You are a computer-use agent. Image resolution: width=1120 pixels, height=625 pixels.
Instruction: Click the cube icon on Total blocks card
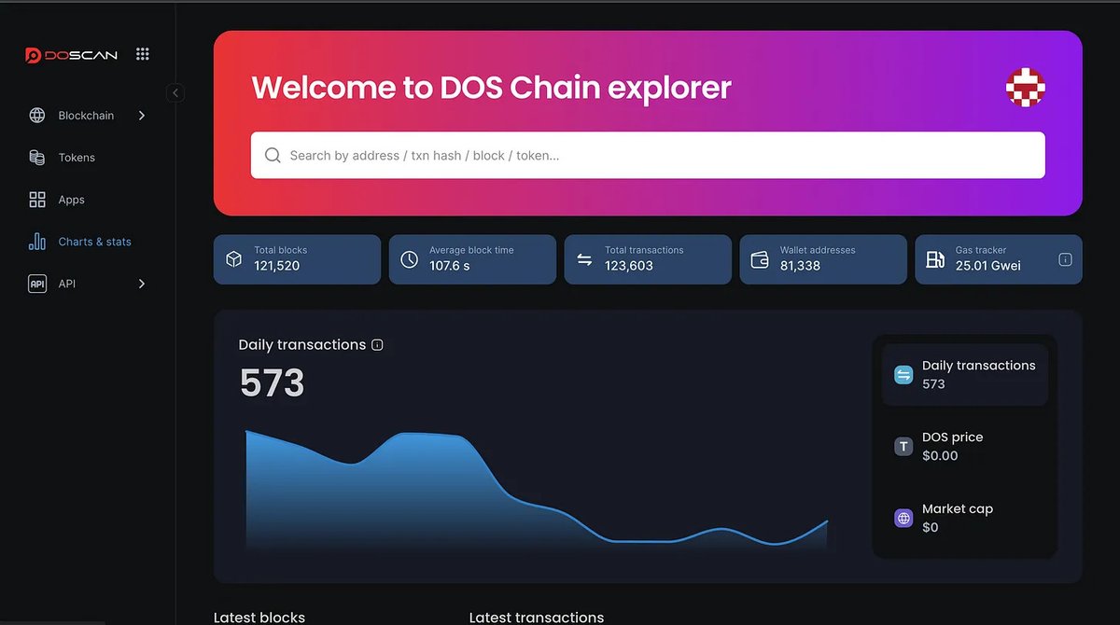233,259
